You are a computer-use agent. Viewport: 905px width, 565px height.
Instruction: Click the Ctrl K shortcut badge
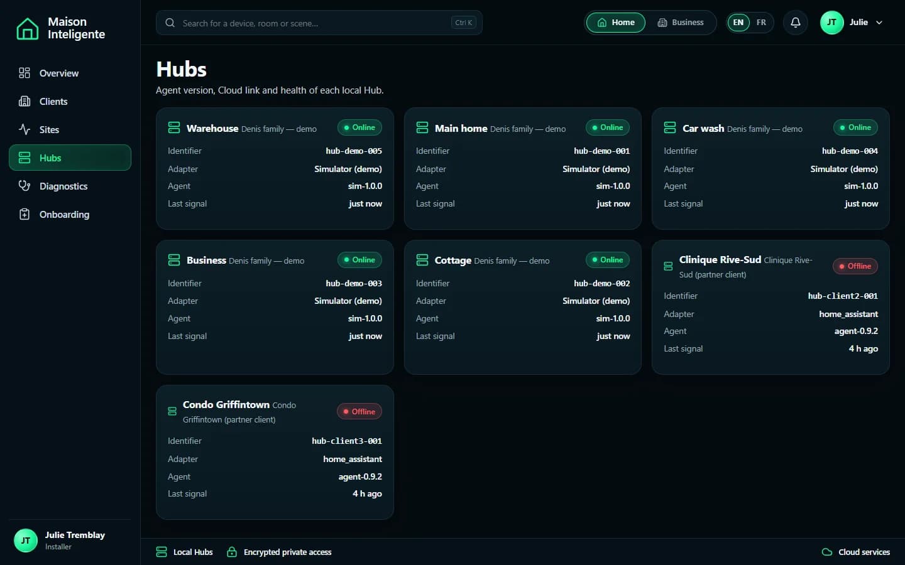click(x=464, y=23)
